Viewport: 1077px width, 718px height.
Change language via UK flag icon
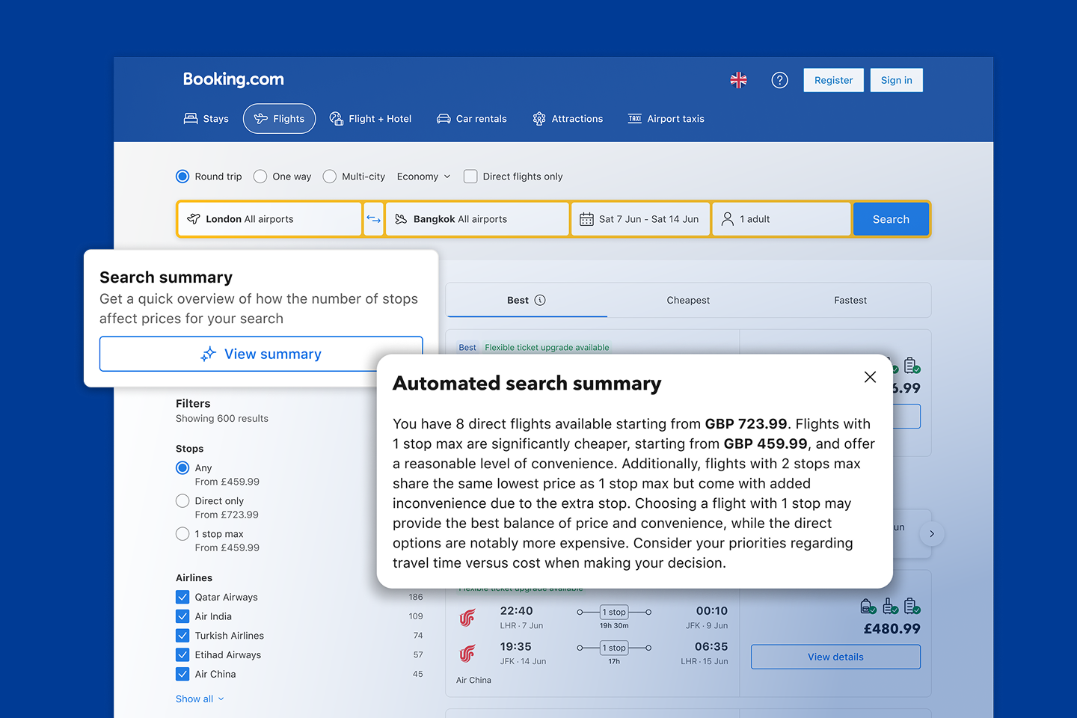click(x=738, y=80)
